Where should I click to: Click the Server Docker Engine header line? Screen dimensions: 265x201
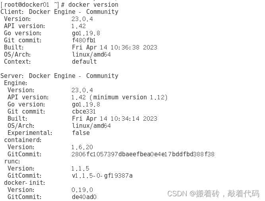coord(59,76)
